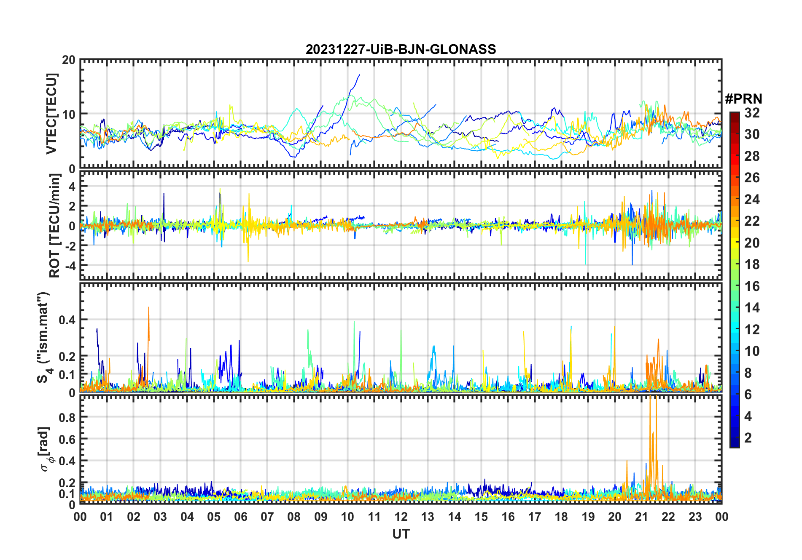Click x-axis tick label 21
Image resolution: width=802 pixels, height=560 pixels.
click(x=641, y=517)
